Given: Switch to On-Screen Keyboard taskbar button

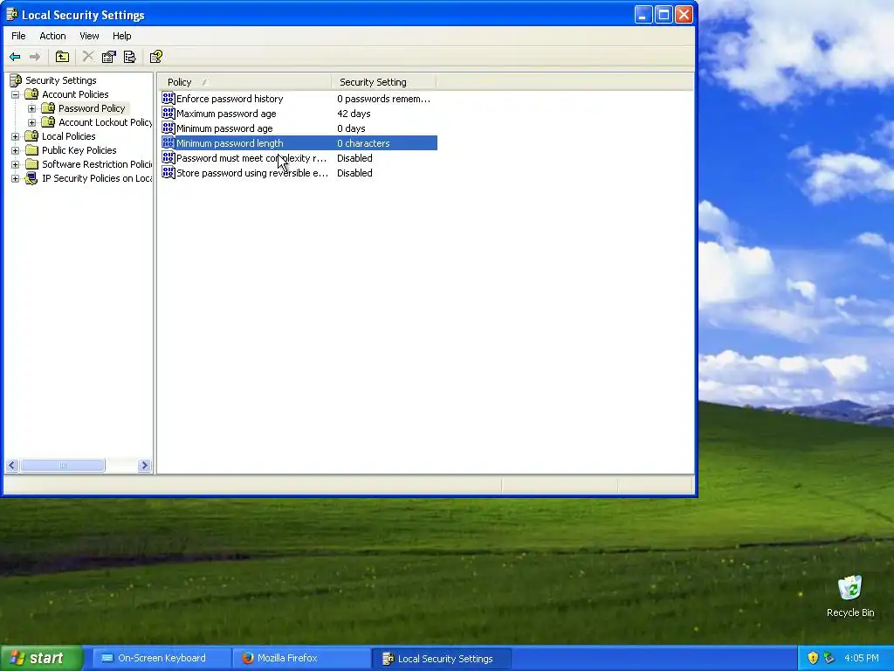Looking at the screenshot, I should [x=162, y=658].
